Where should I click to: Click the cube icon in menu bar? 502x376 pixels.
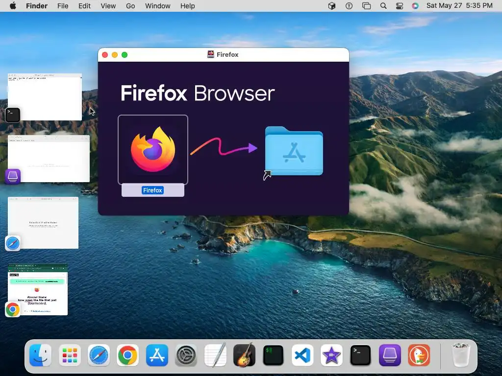pos(332,6)
